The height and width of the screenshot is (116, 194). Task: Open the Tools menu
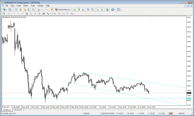tap(33, 6)
